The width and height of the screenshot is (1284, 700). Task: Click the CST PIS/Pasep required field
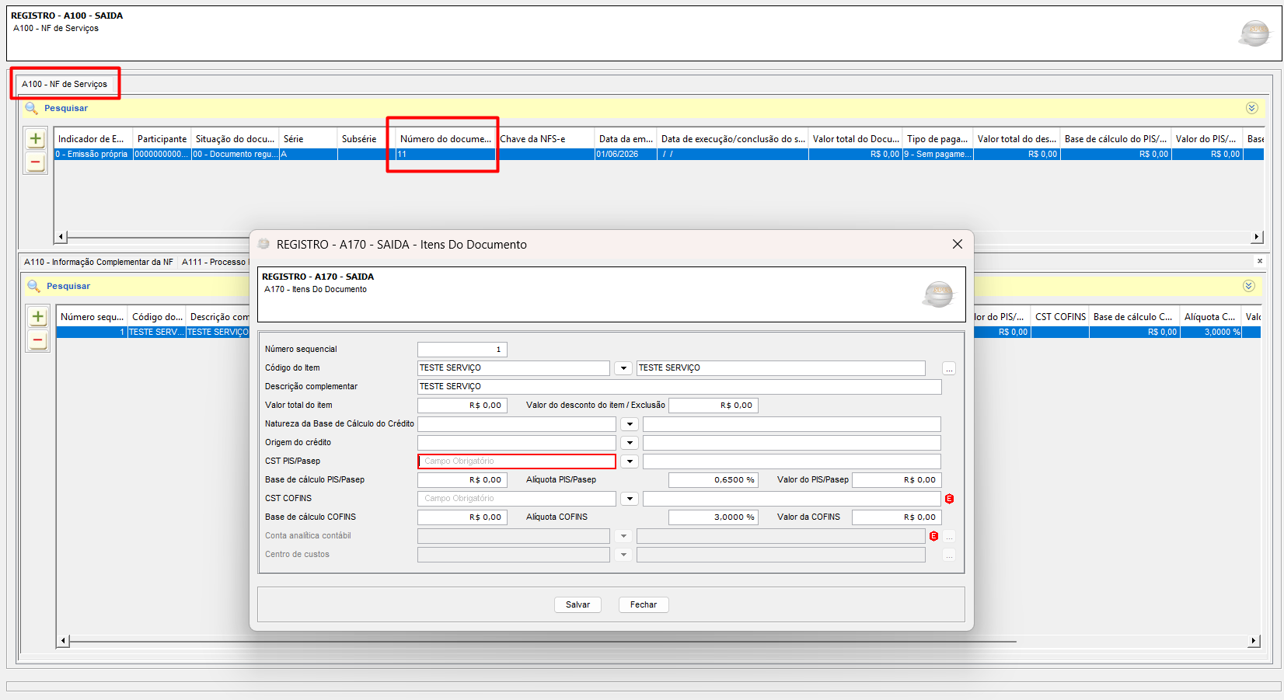point(517,461)
